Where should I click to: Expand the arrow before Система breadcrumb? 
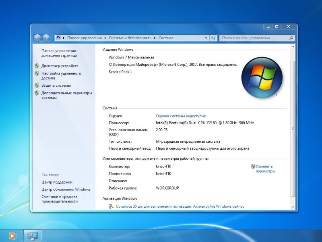pos(155,38)
